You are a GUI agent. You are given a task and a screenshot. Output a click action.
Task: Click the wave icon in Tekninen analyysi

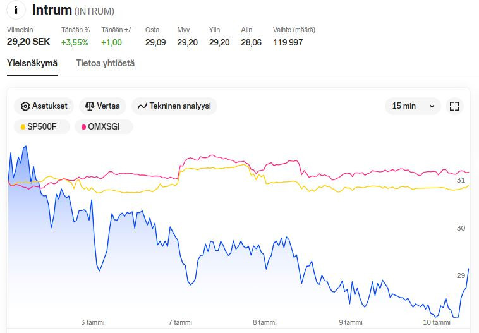click(142, 106)
